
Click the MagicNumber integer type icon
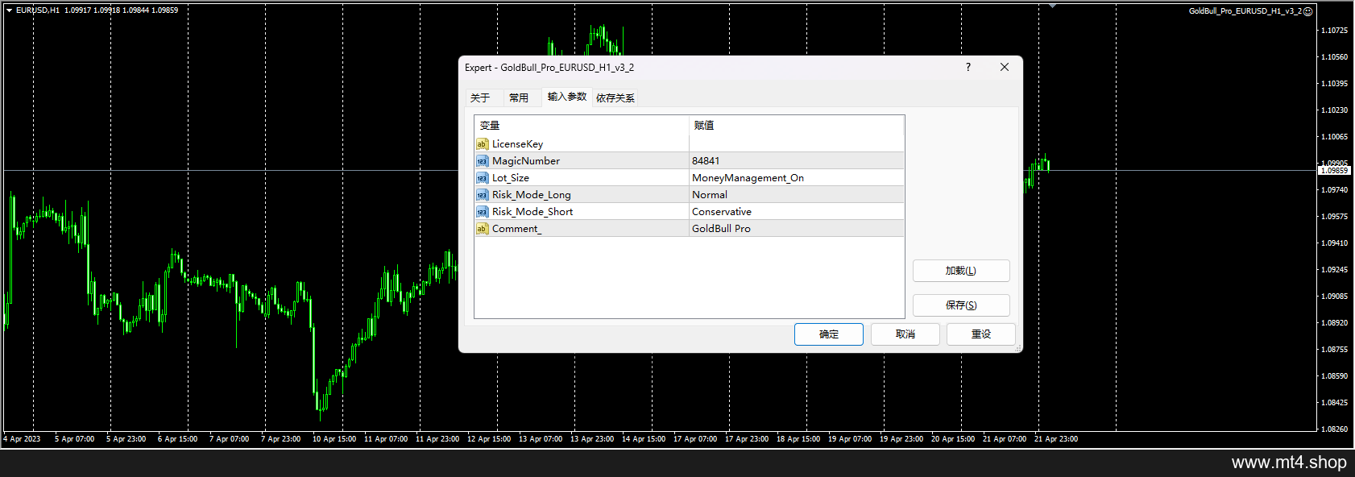(482, 161)
